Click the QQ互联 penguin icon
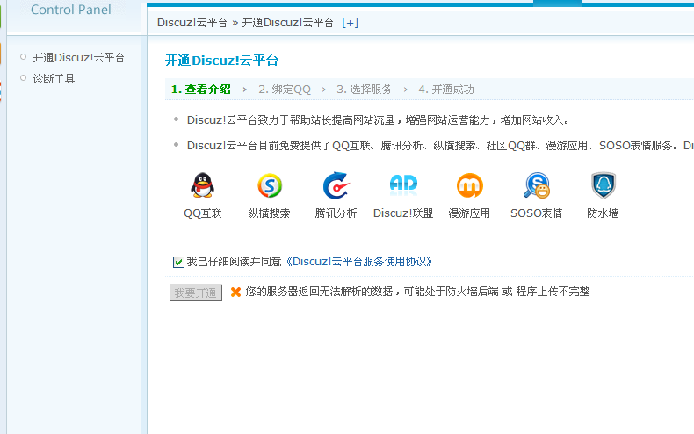Image resolution: width=694 pixels, height=434 pixels. [203, 185]
